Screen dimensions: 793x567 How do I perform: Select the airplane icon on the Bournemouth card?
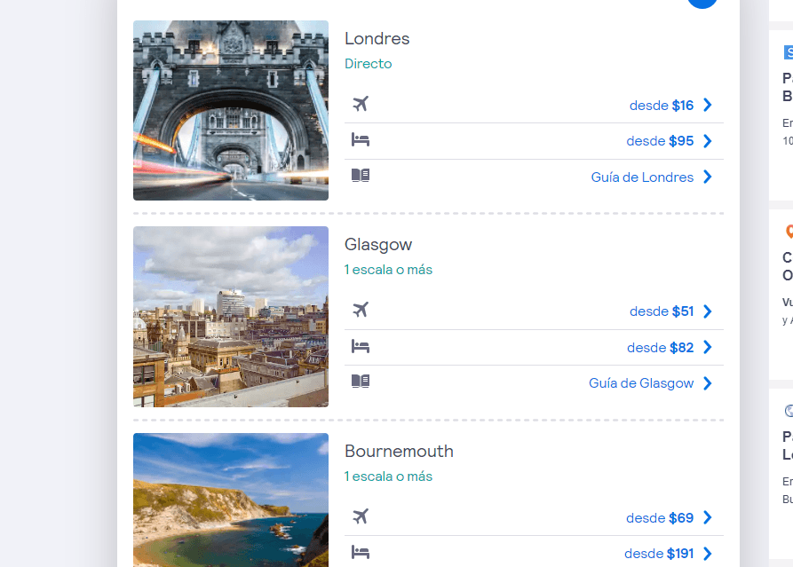pyautogui.click(x=361, y=516)
